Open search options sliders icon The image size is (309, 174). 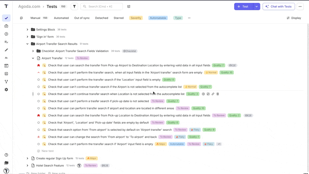[x=129, y=7]
